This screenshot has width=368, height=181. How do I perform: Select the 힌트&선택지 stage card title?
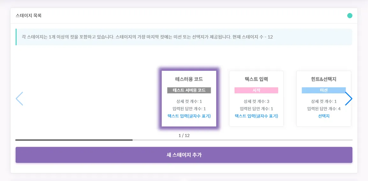(323, 79)
